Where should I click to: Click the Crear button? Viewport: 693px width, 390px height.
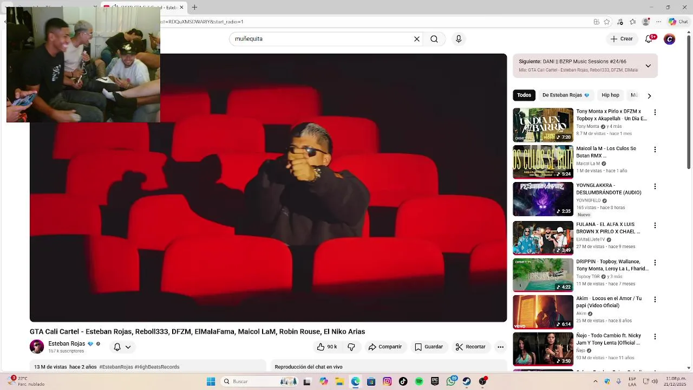point(622,39)
